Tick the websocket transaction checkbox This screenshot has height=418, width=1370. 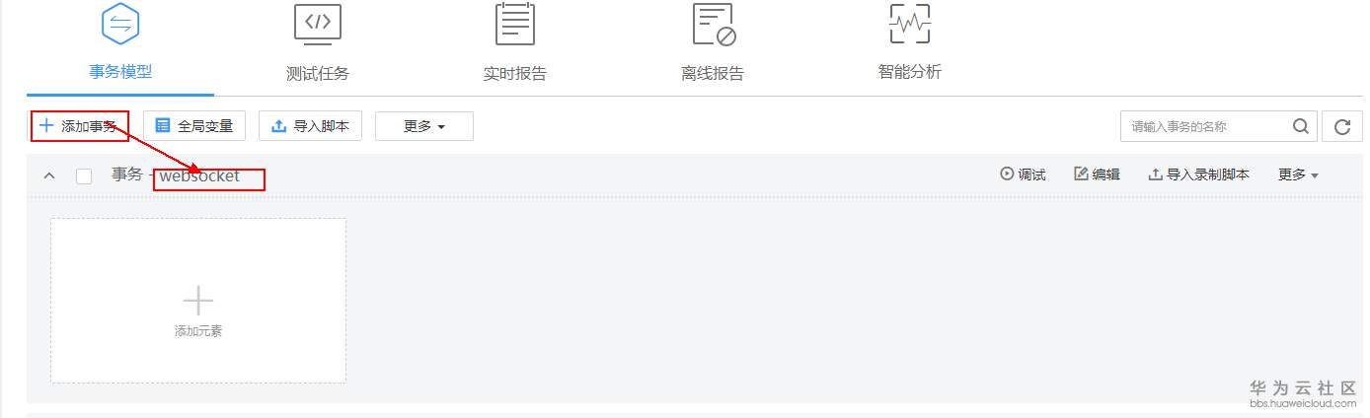click(84, 175)
